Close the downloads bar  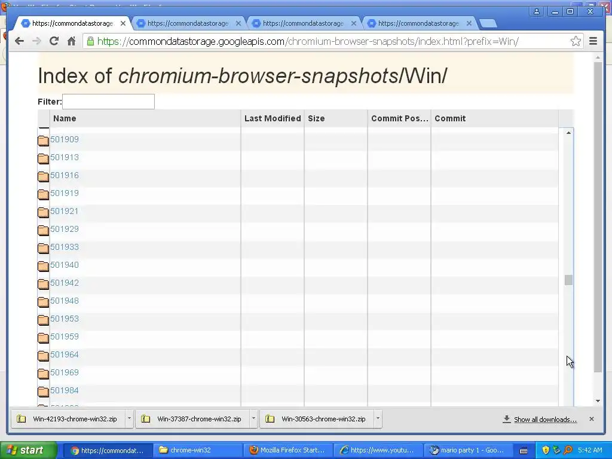tap(591, 419)
